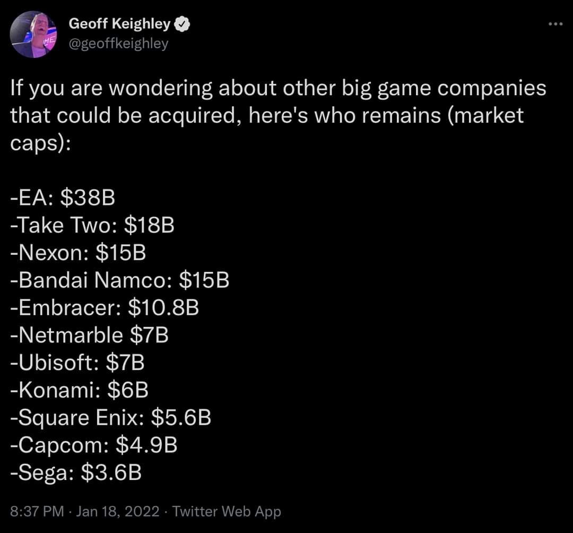
Task: Click the Geoff Keighley display name
Action: tap(119, 24)
